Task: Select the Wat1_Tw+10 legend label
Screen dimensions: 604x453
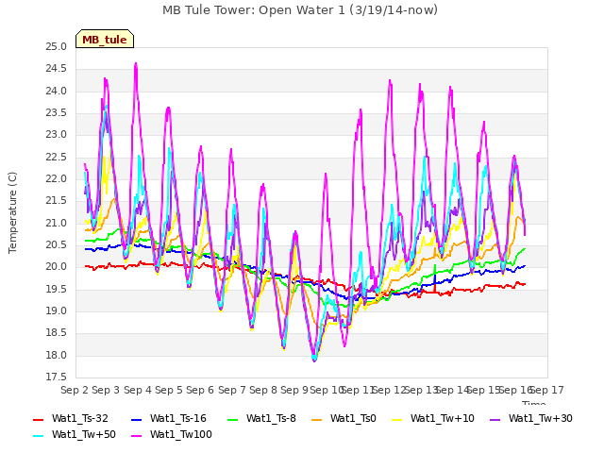Action: [443, 419]
